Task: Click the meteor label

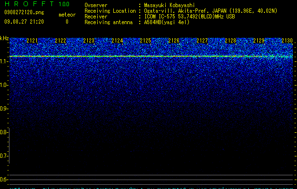Action: point(67,15)
